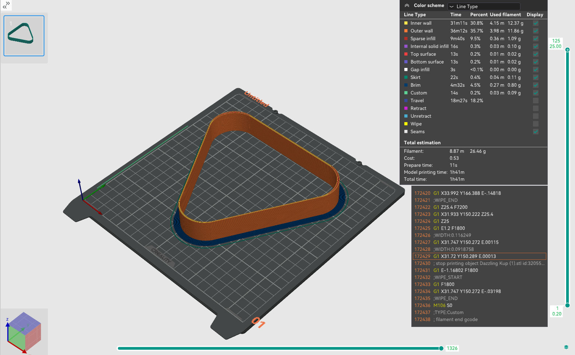Click the bottom layer label 1 / 0.20
Screen dimensions: 575x355
click(557, 311)
